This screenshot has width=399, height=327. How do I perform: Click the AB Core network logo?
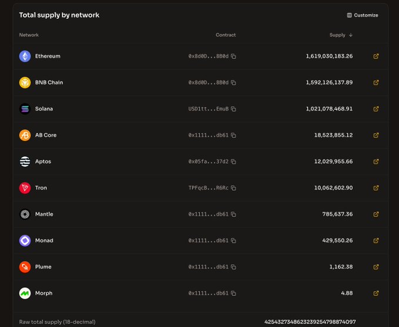pos(25,135)
